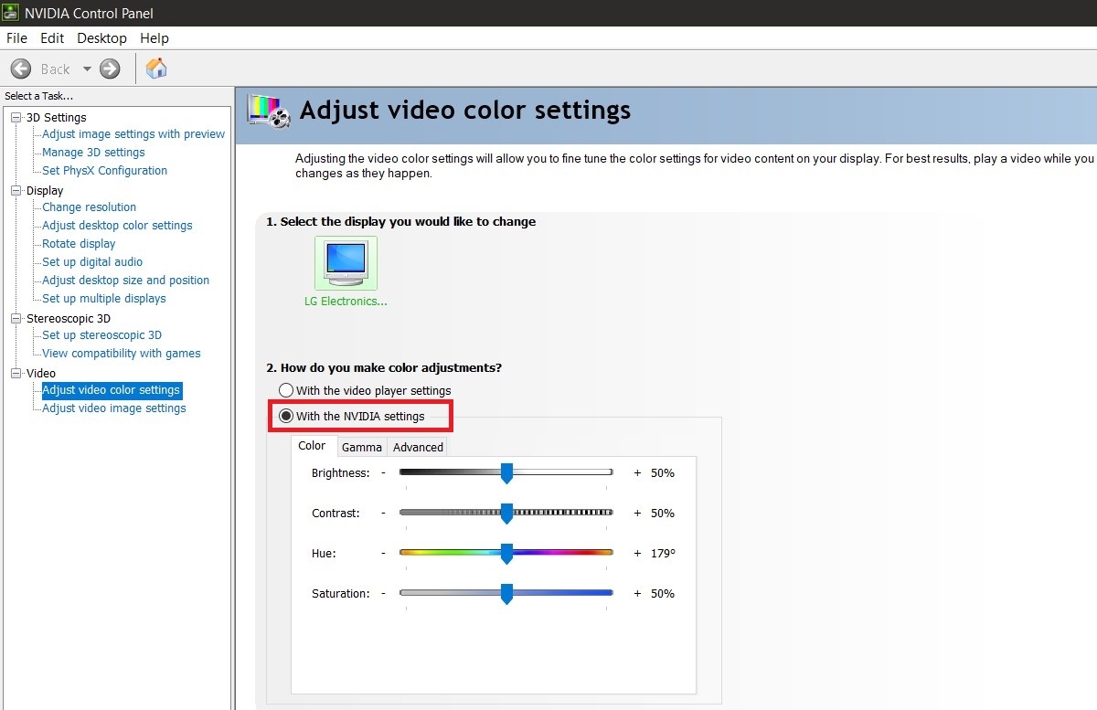This screenshot has height=710, width=1097.
Task: Click the NVIDIA logo in the title bar
Action: click(x=9, y=12)
